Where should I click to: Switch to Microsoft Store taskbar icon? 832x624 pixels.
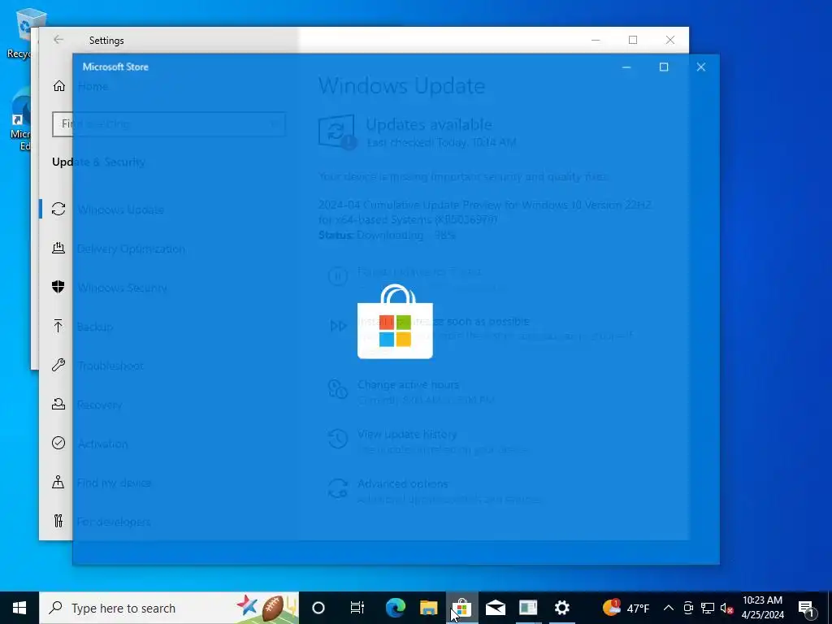pos(462,608)
